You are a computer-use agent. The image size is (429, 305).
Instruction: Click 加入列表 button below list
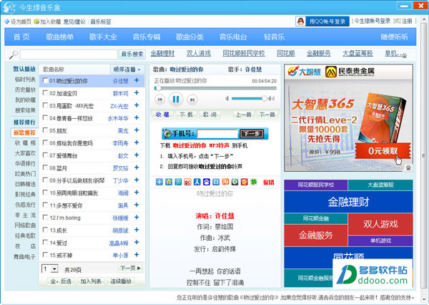(91, 281)
